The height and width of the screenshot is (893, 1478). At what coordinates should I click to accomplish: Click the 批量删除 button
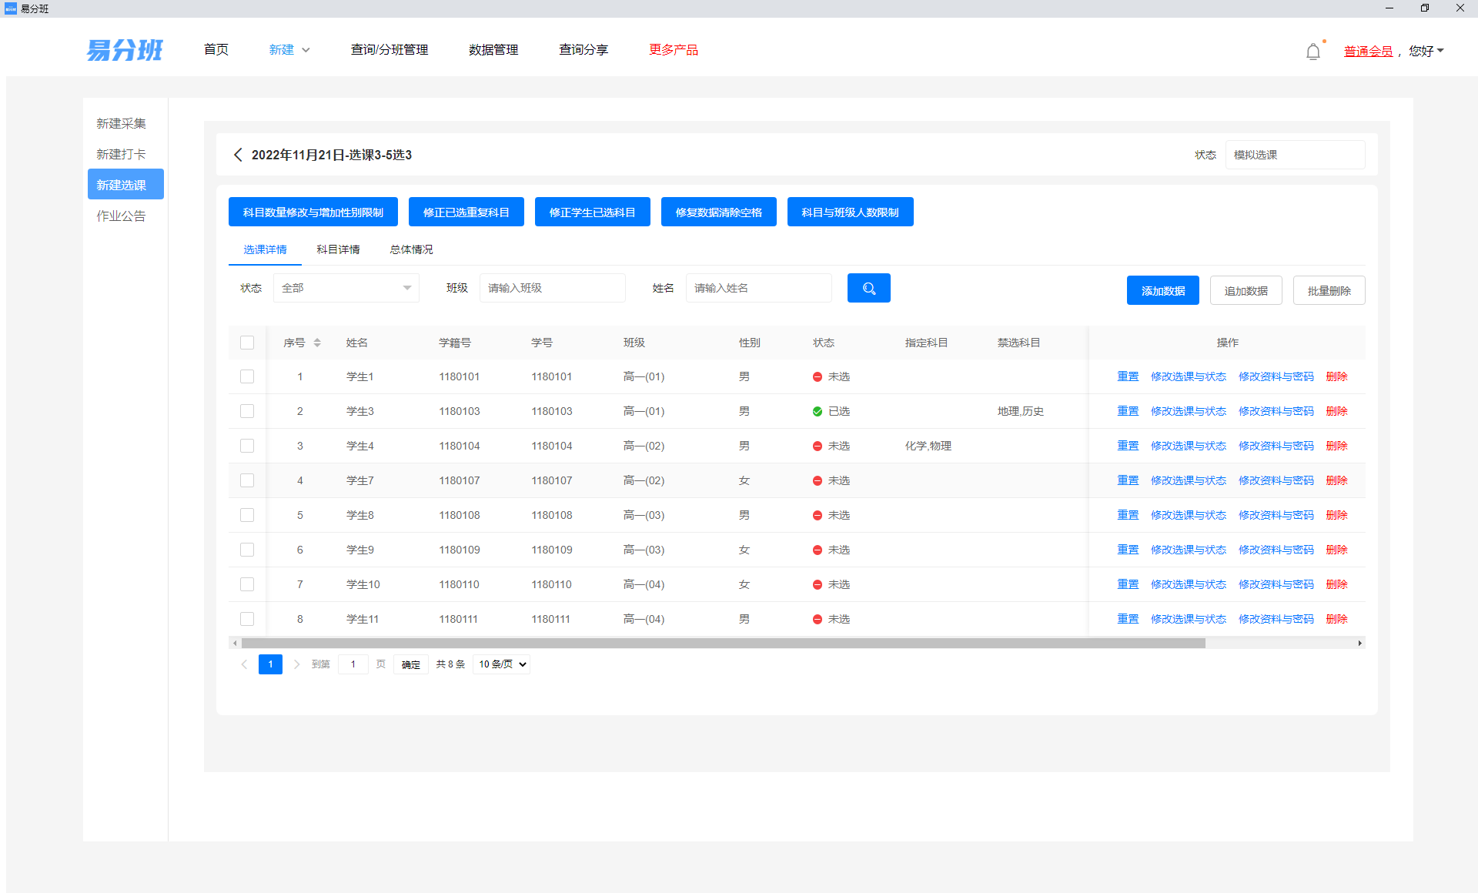pyautogui.click(x=1329, y=290)
